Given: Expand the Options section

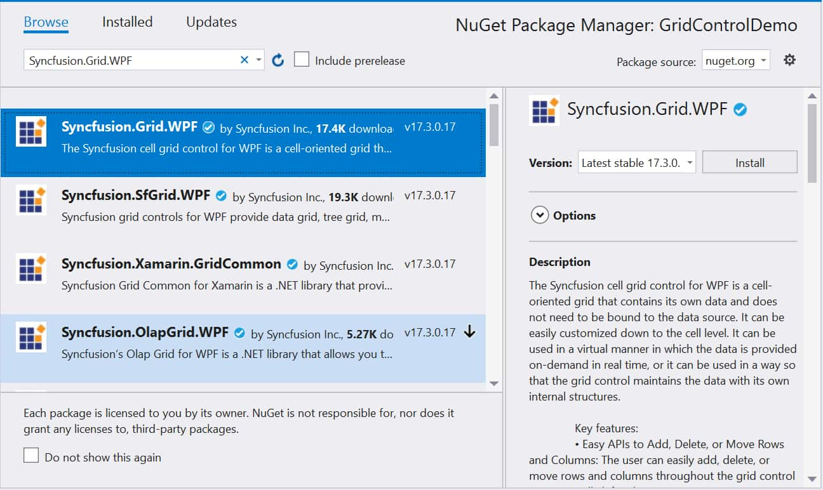Looking at the screenshot, I should (x=539, y=215).
